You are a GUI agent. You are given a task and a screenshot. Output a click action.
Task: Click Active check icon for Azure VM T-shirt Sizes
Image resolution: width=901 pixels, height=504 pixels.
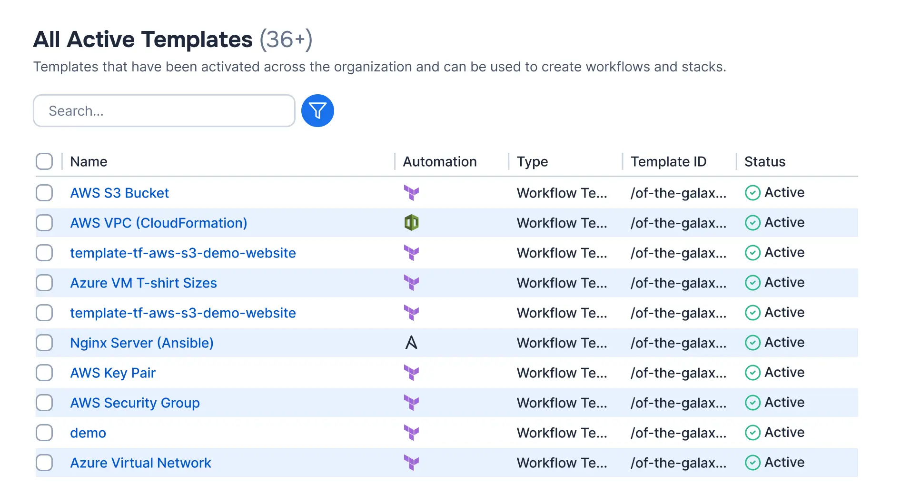pos(752,283)
